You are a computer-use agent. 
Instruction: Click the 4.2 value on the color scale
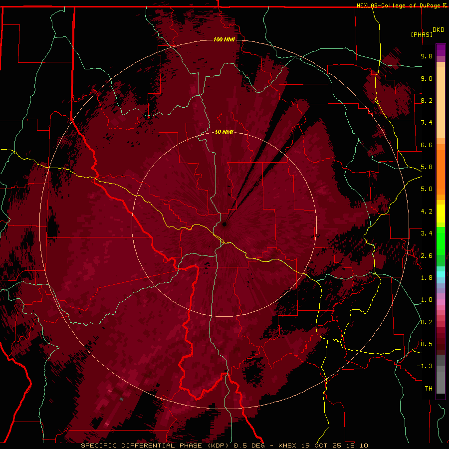[x=427, y=212]
